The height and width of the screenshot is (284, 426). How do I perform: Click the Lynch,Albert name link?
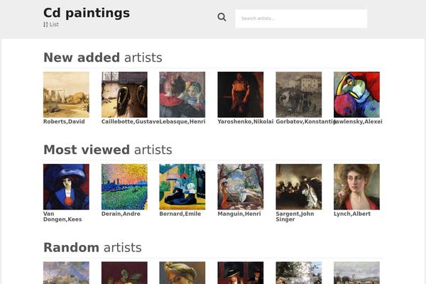pos(352,214)
